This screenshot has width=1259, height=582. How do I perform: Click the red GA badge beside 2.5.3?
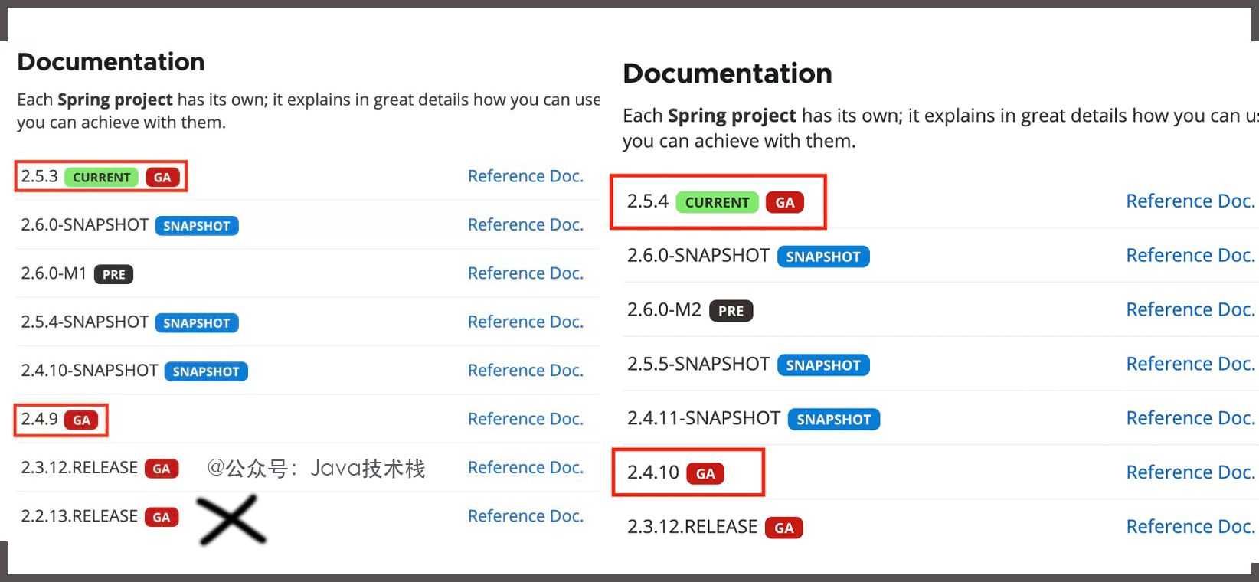(162, 178)
